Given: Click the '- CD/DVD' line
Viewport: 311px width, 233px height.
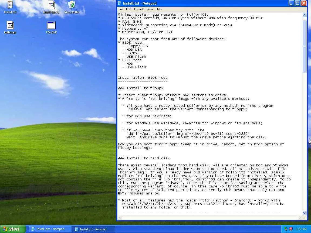Looking at the screenshot, I should point(131,53).
